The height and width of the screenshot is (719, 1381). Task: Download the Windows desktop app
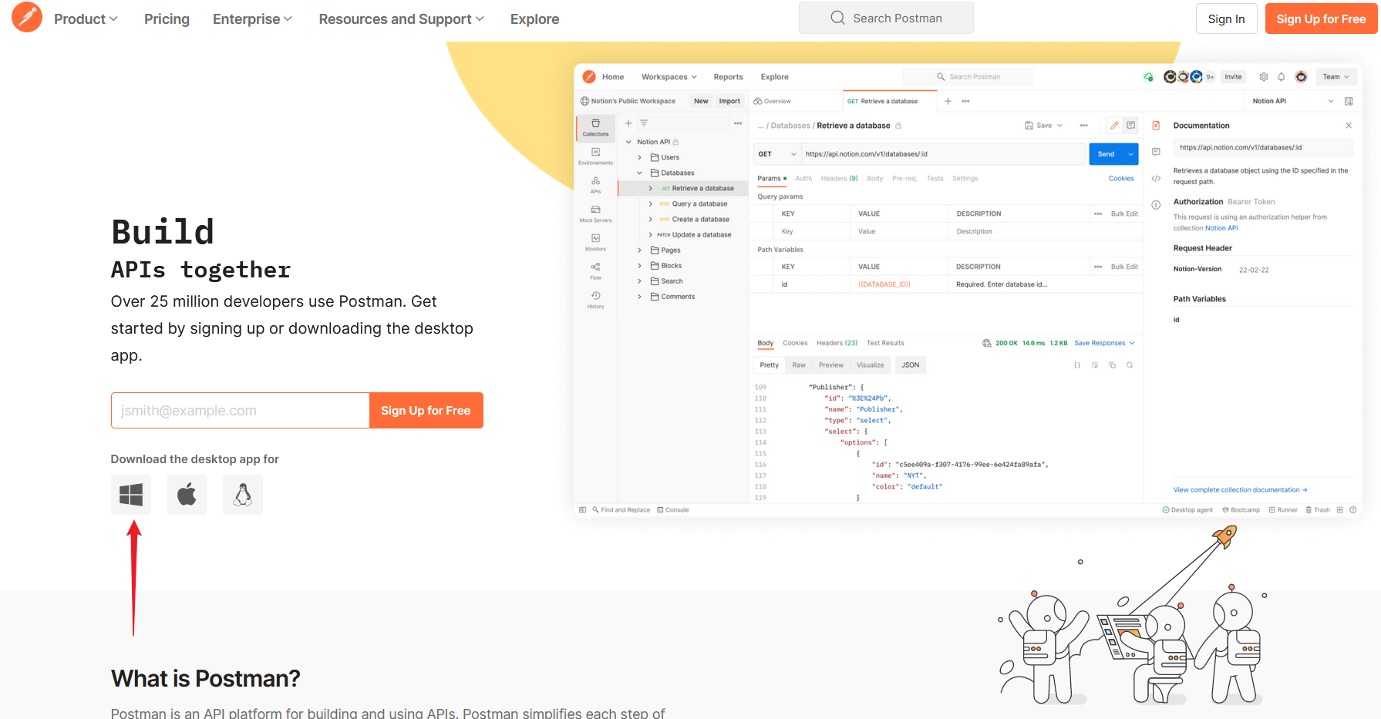pyautogui.click(x=131, y=495)
